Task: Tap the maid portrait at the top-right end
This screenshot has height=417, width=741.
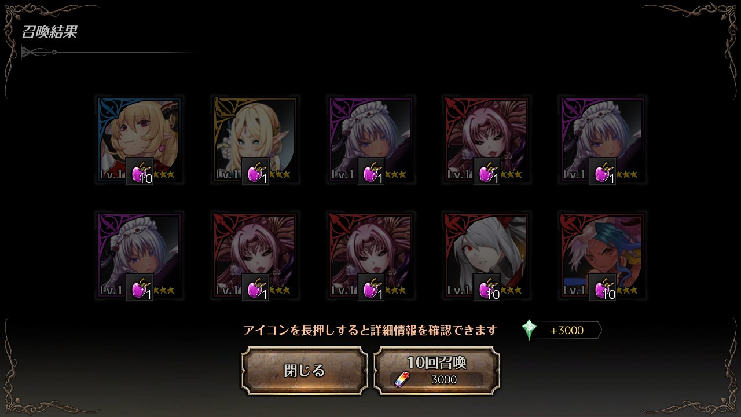Action: (x=603, y=140)
